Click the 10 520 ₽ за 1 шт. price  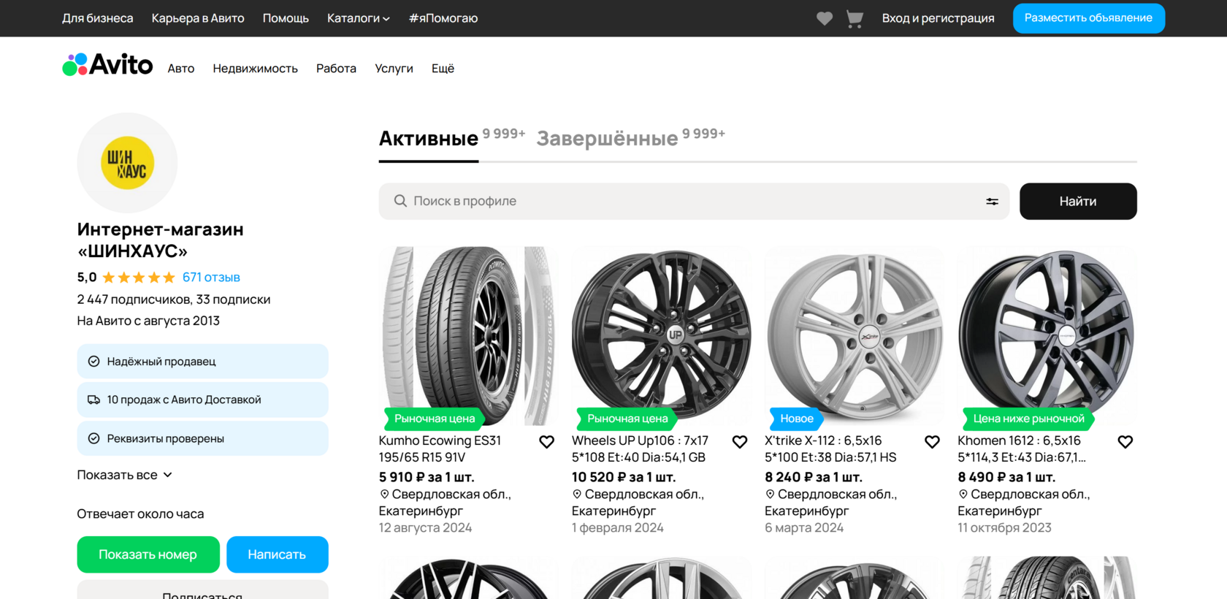(x=624, y=477)
